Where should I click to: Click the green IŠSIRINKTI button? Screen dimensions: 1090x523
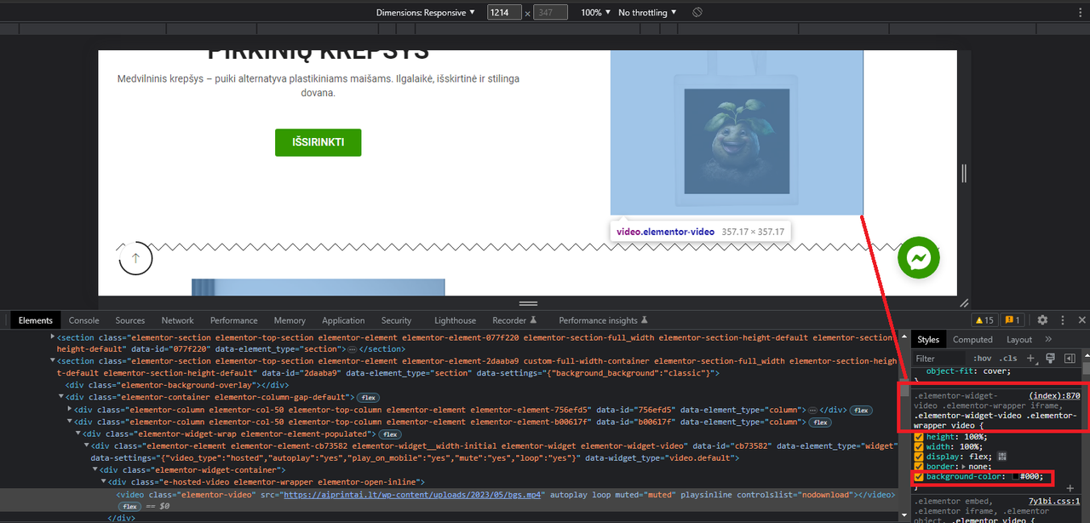(318, 142)
